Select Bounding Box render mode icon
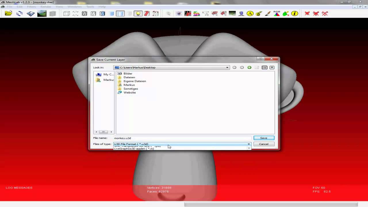Viewport: 368px width, 207px height. pos(66,14)
